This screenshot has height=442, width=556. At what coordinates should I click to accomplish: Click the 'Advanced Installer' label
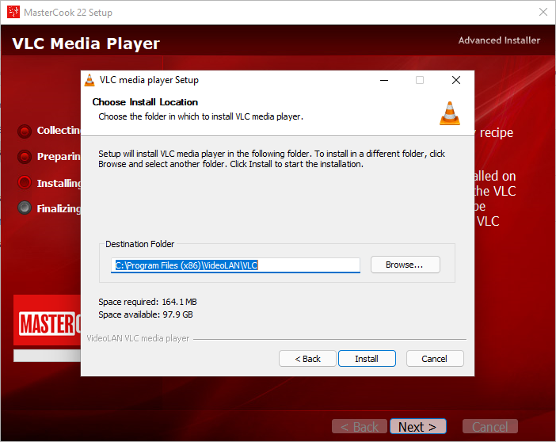click(x=499, y=40)
